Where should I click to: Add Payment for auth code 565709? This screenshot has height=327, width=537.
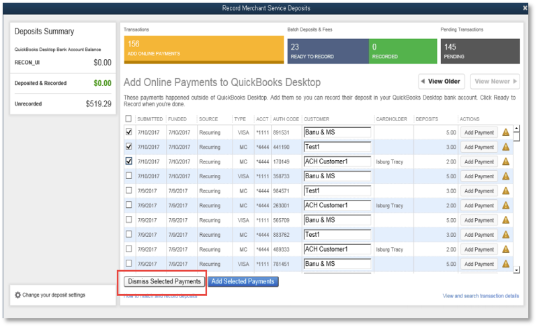[479, 220]
